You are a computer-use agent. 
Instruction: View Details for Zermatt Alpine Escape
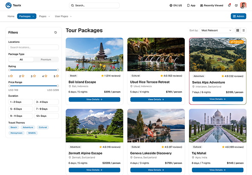tap(94, 170)
